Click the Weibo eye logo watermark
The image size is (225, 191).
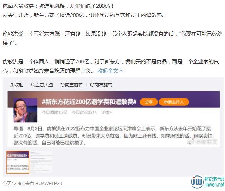[191, 141]
